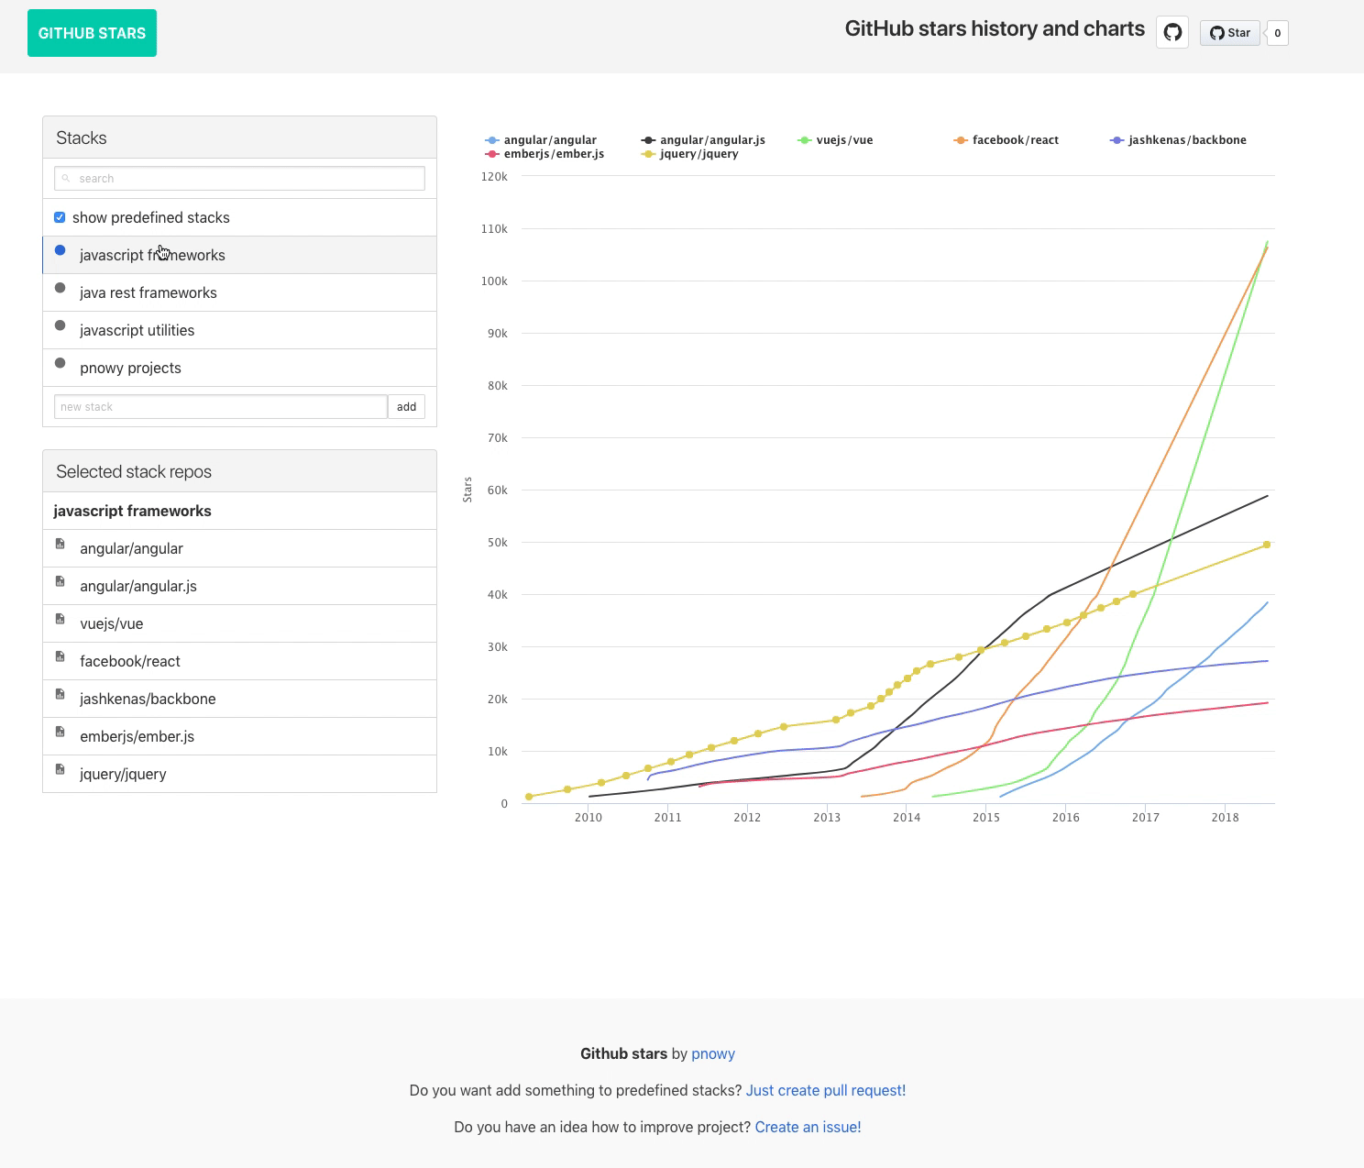The height and width of the screenshot is (1168, 1364).
Task: Click the Selected stack repos header
Action: 239,471
